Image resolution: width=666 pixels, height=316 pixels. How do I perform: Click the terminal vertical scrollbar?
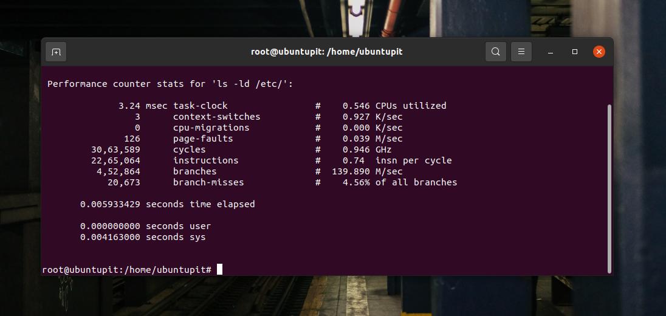pos(609,188)
